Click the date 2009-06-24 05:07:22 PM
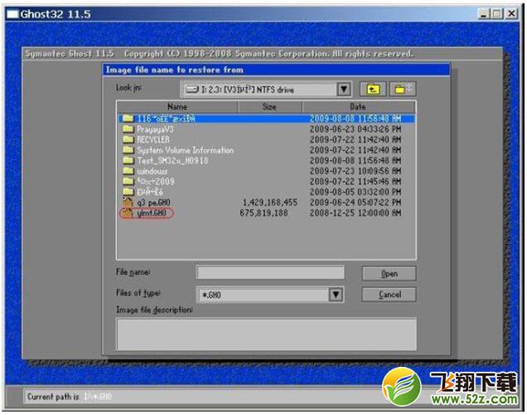The height and width of the screenshot is (415, 527). click(x=355, y=203)
